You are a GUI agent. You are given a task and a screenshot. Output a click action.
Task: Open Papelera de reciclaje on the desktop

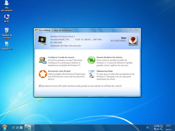coord(7,30)
